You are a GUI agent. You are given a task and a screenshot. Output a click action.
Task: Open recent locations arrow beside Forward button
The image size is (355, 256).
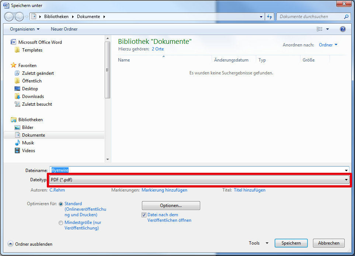click(27, 17)
